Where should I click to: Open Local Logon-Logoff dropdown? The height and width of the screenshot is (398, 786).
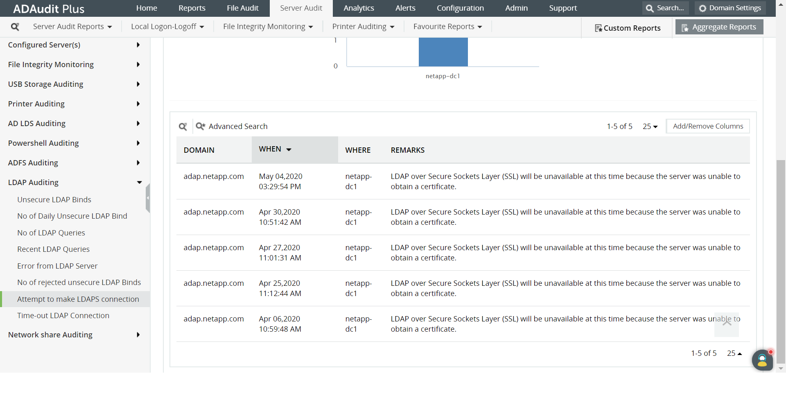167,27
